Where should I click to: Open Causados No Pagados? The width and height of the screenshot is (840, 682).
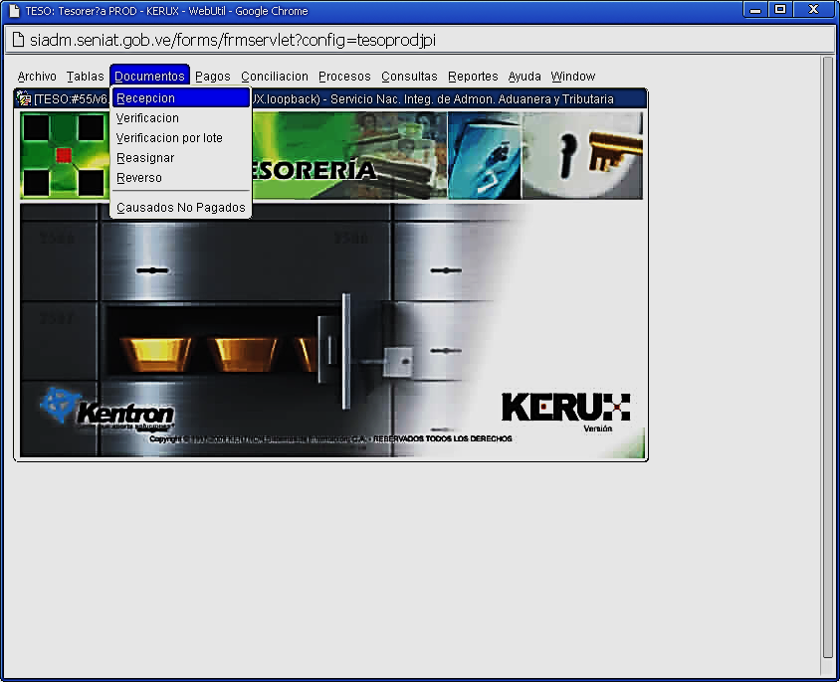click(x=180, y=207)
